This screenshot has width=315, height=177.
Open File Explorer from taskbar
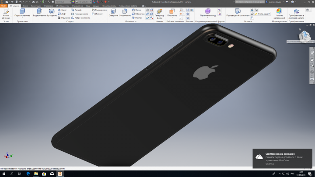click(36, 174)
